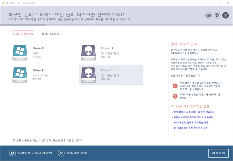Click the app logo in title bar
The width and height of the screenshot is (233, 161).
coord(3,3)
